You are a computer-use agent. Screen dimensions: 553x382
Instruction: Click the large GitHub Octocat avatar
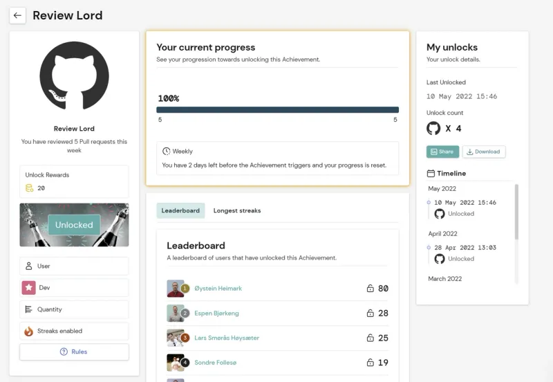(x=74, y=75)
